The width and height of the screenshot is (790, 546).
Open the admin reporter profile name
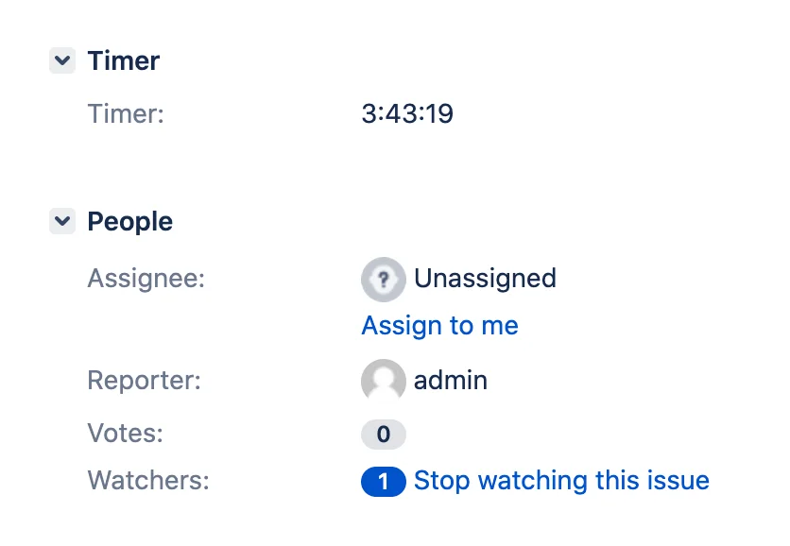(x=451, y=381)
